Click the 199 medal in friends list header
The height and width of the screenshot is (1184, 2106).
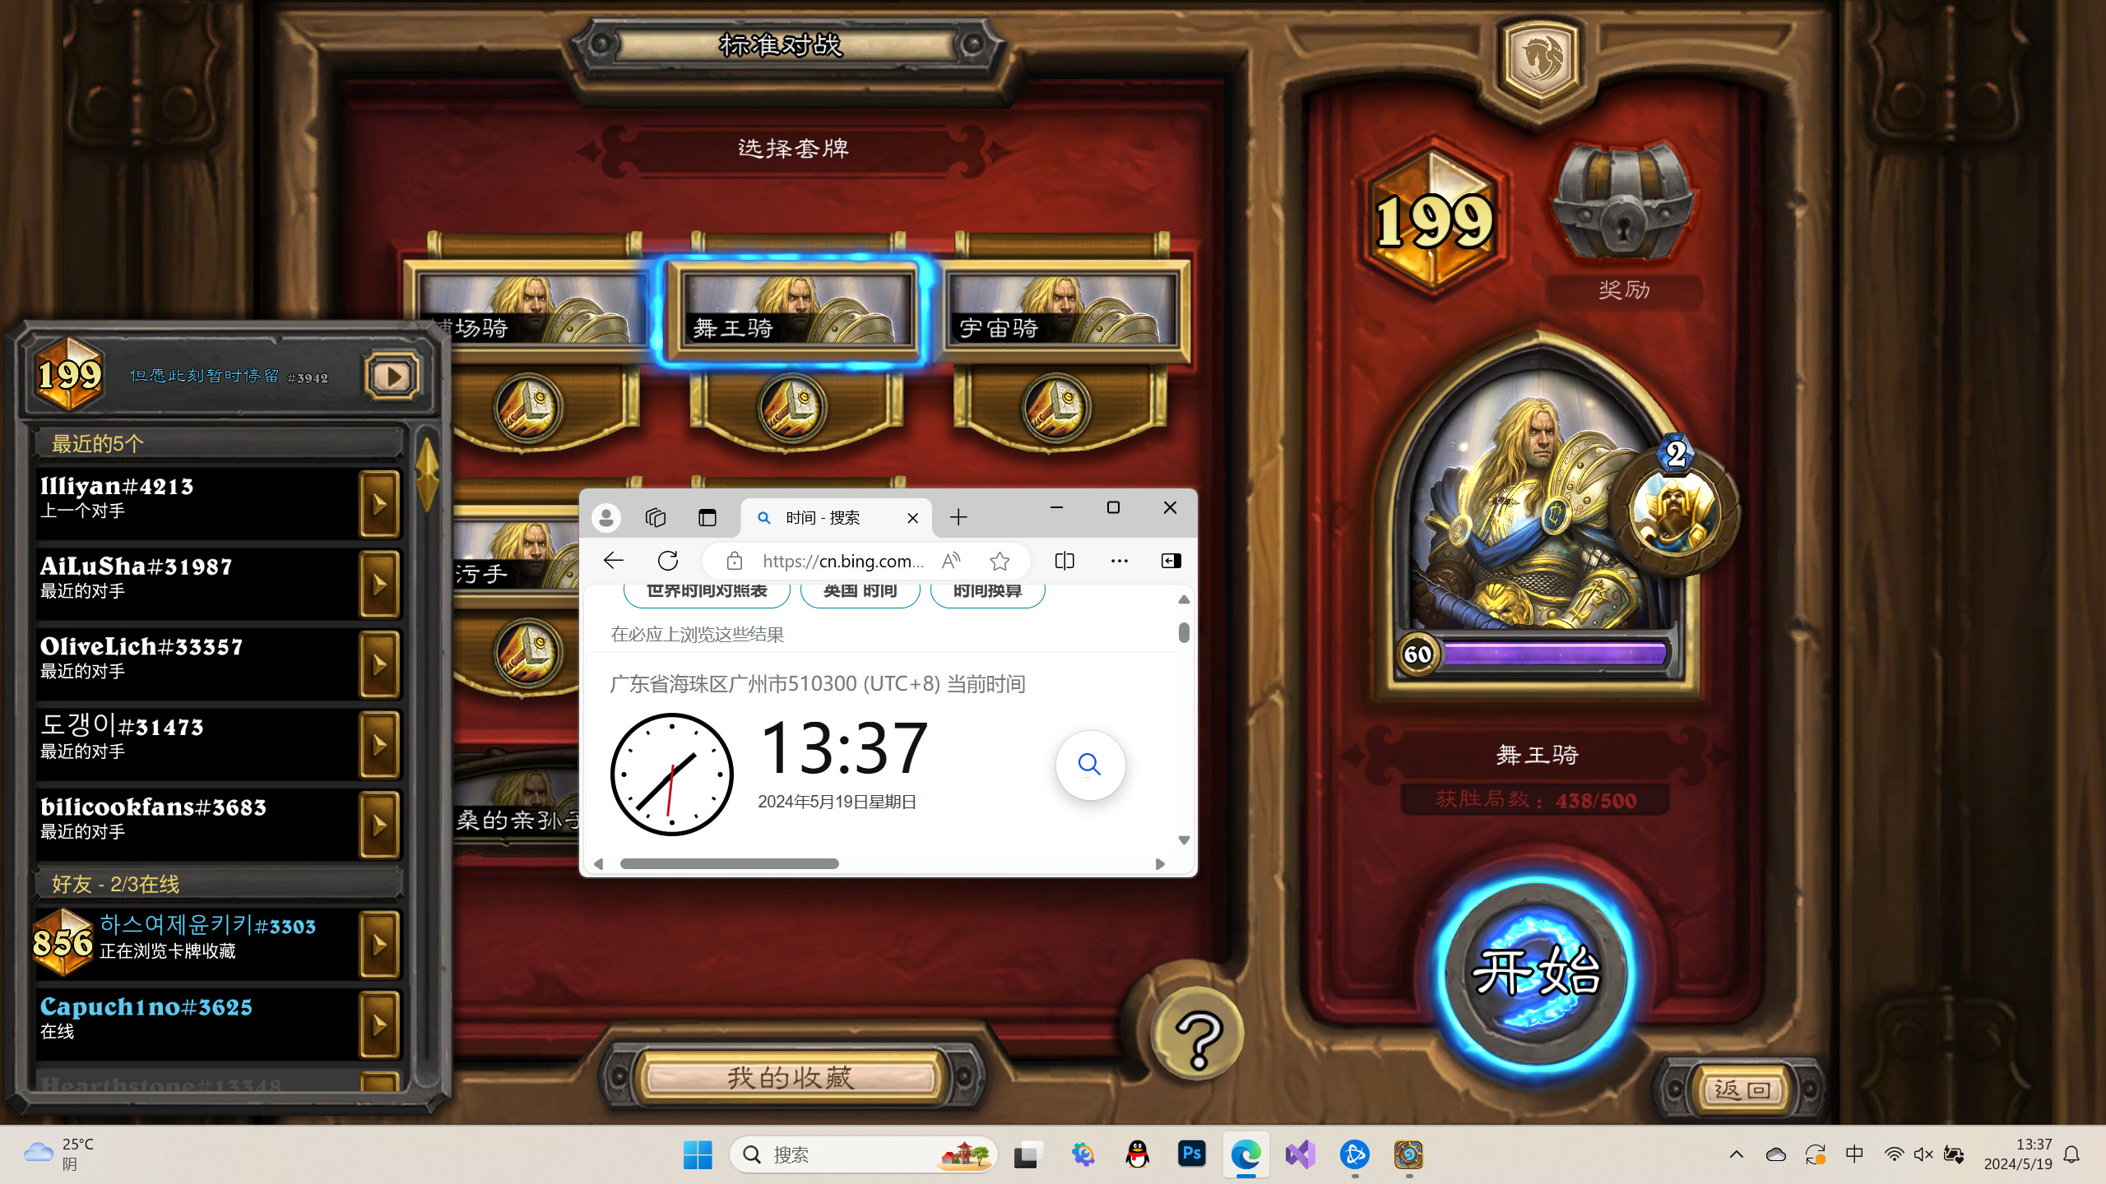70,375
